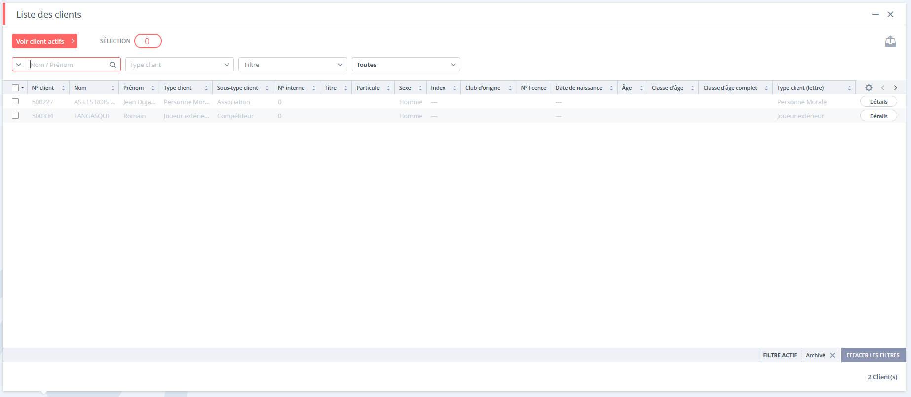Viewport: 911px width, 397px height.
Task: Sort by Club d'origine column arrows
Action: pyautogui.click(x=510, y=88)
